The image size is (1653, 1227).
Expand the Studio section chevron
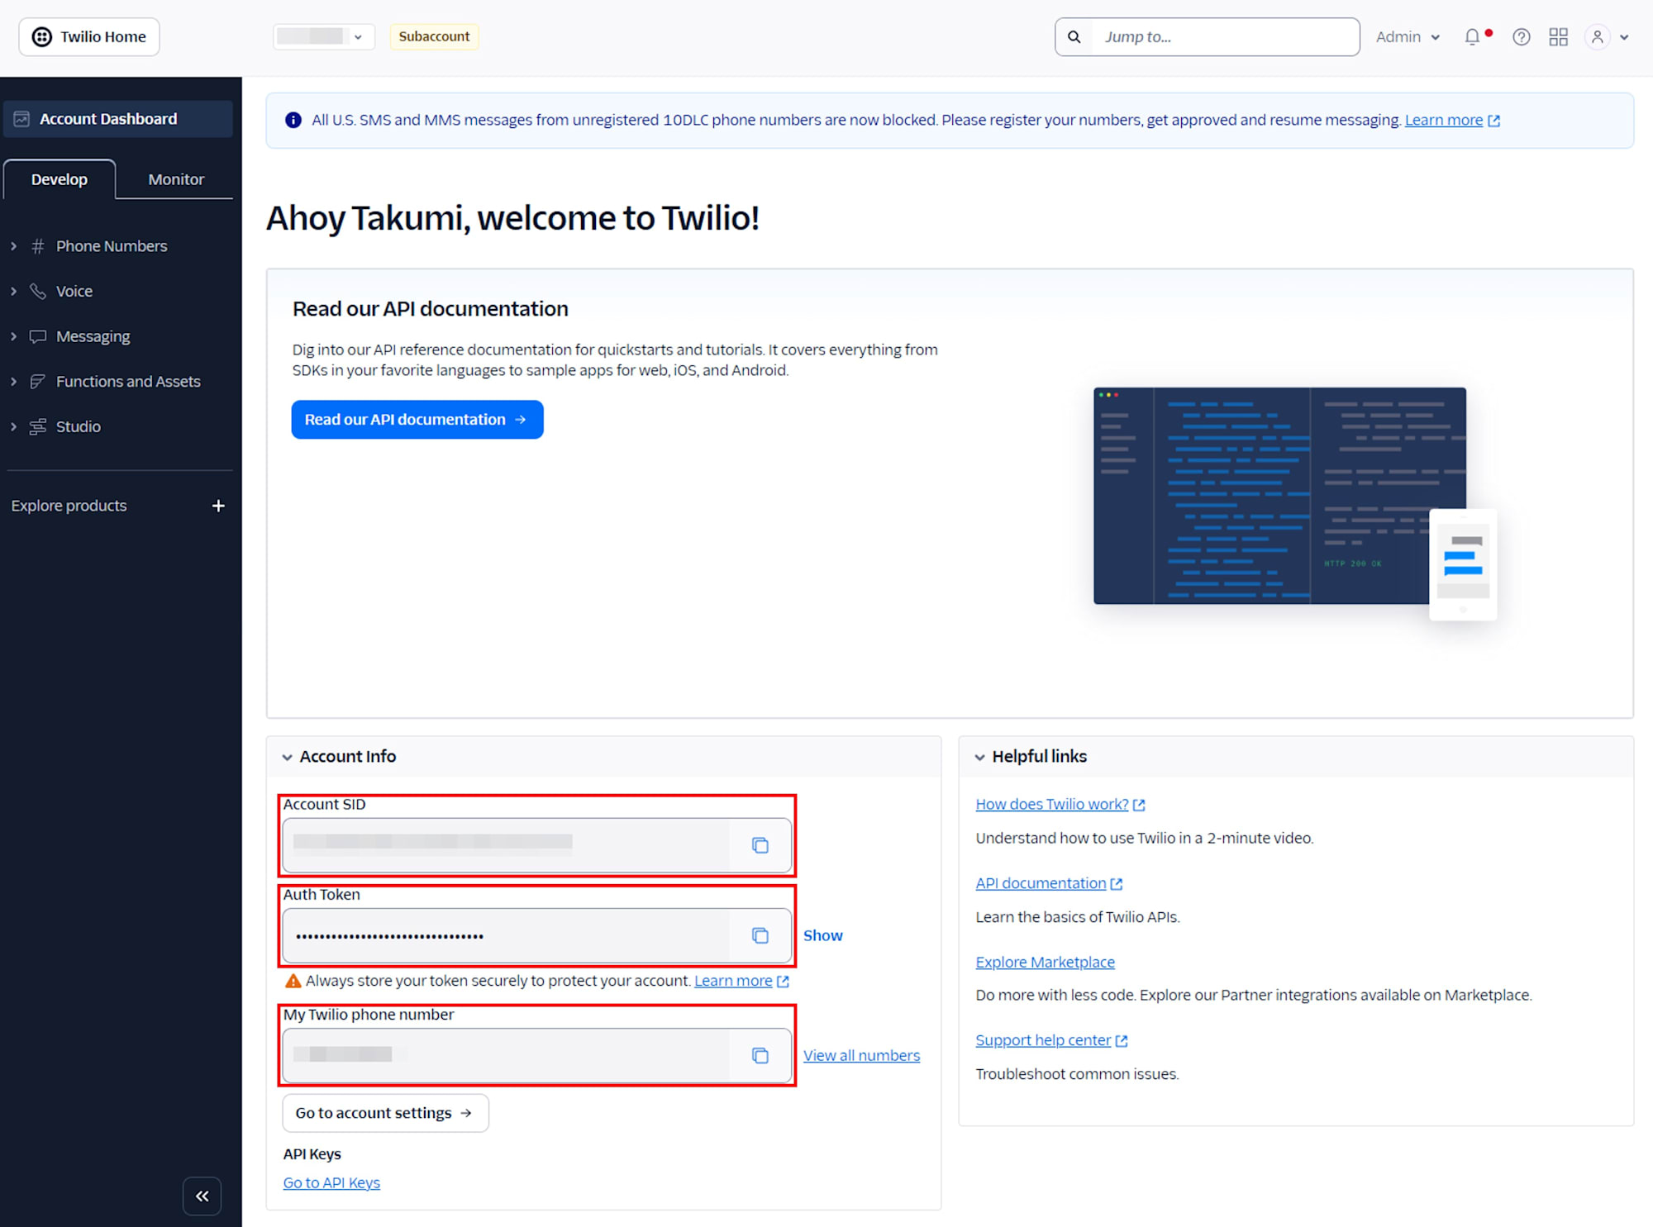(13, 426)
